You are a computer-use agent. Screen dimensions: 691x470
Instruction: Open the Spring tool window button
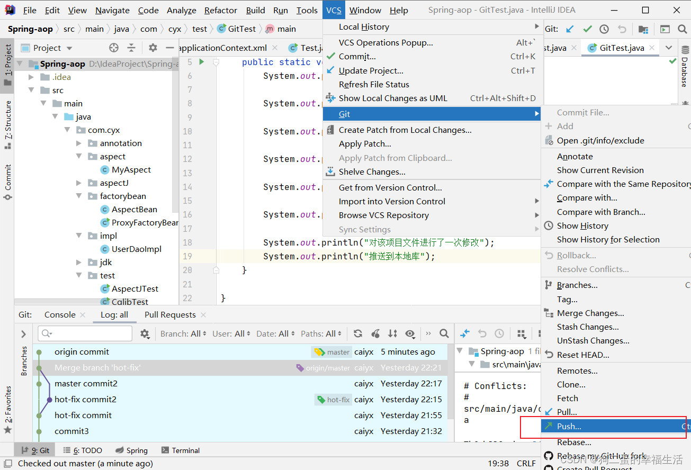tap(132, 450)
